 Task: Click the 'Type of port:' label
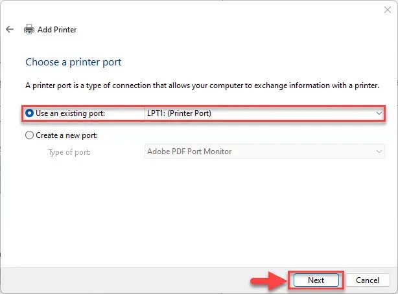click(x=69, y=152)
